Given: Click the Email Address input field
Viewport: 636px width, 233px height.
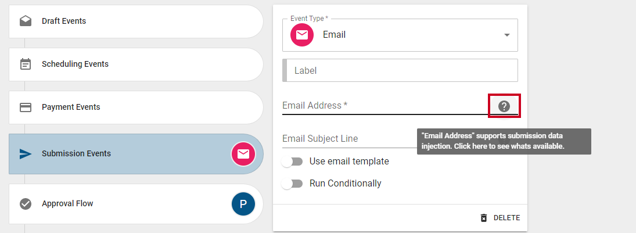Looking at the screenshot, I should point(385,106).
